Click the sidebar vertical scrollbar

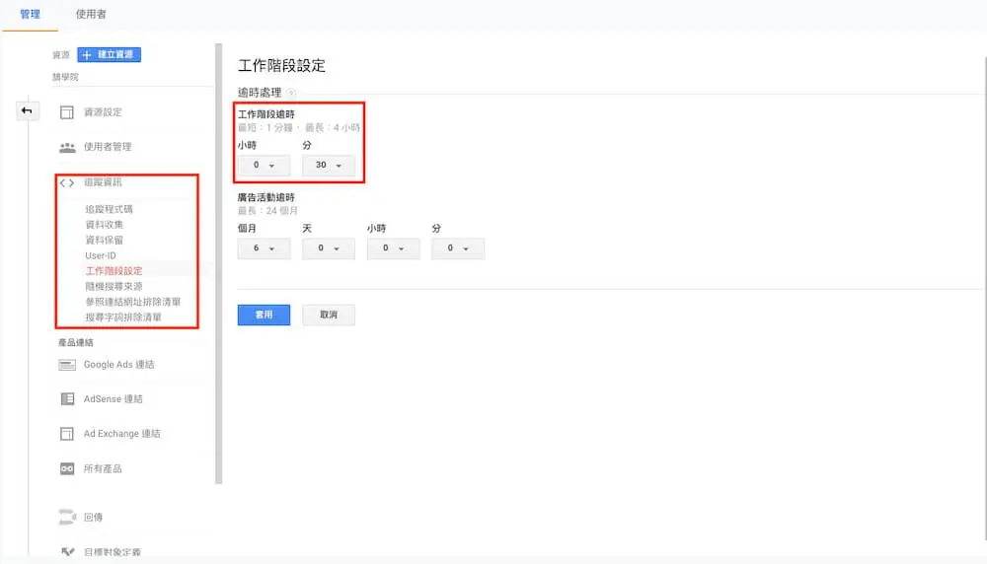[219, 264]
